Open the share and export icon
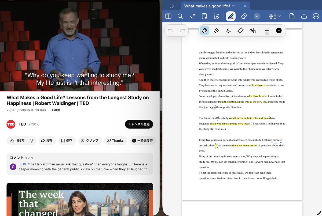 pos(304,16)
